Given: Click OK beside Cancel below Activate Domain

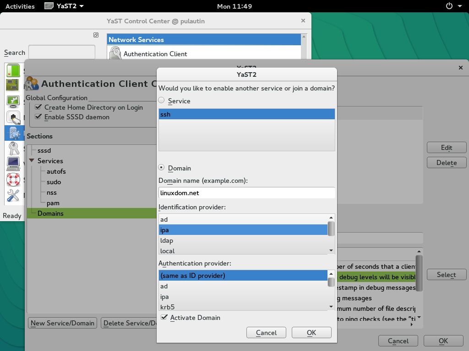Looking at the screenshot, I should pyautogui.click(x=311, y=333).
